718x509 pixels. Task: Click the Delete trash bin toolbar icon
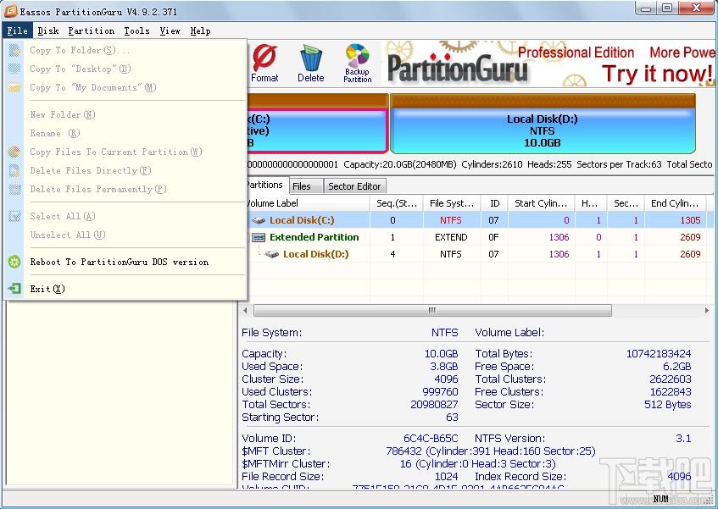tap(311, 63)
